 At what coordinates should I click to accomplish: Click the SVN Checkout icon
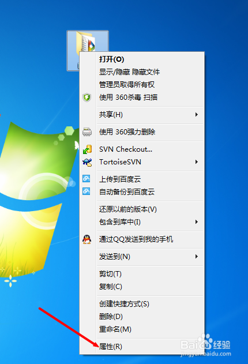tap(87, 149)
